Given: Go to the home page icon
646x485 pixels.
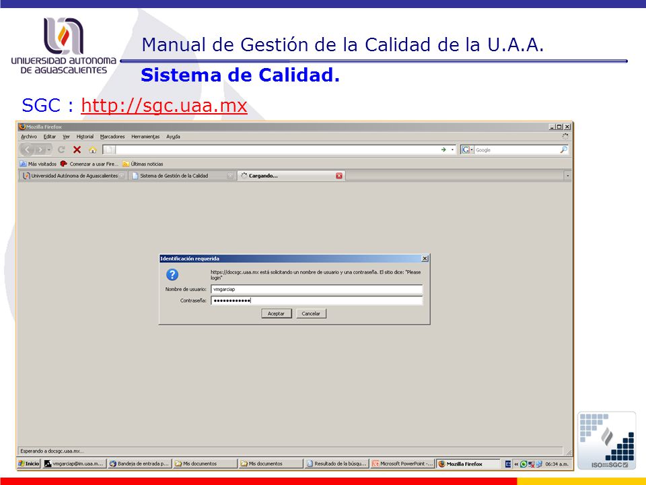Looking at the screenshot, I should (93, 150).
